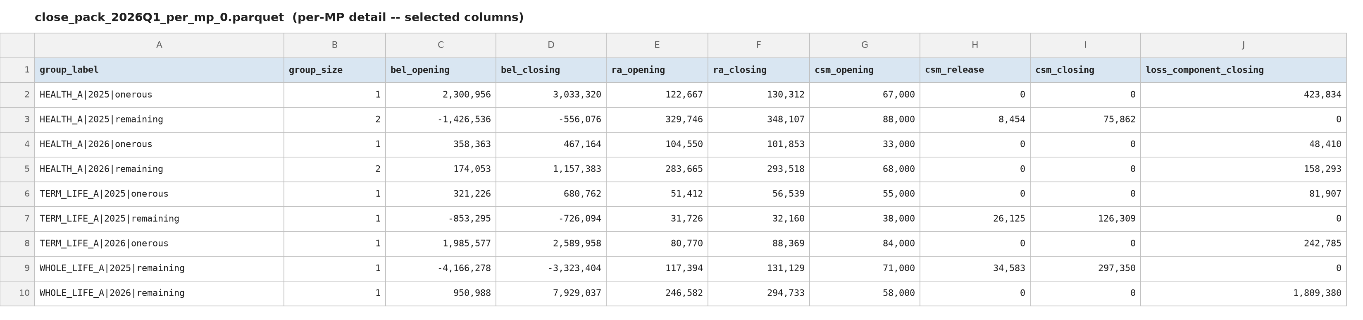Click bel_opening value 950,988
The height and width of the screenshot is (320, 1363).
click(441, 294)
